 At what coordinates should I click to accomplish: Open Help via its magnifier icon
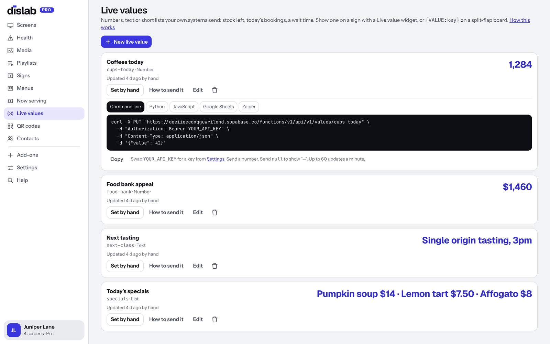(x=10, y=181)
